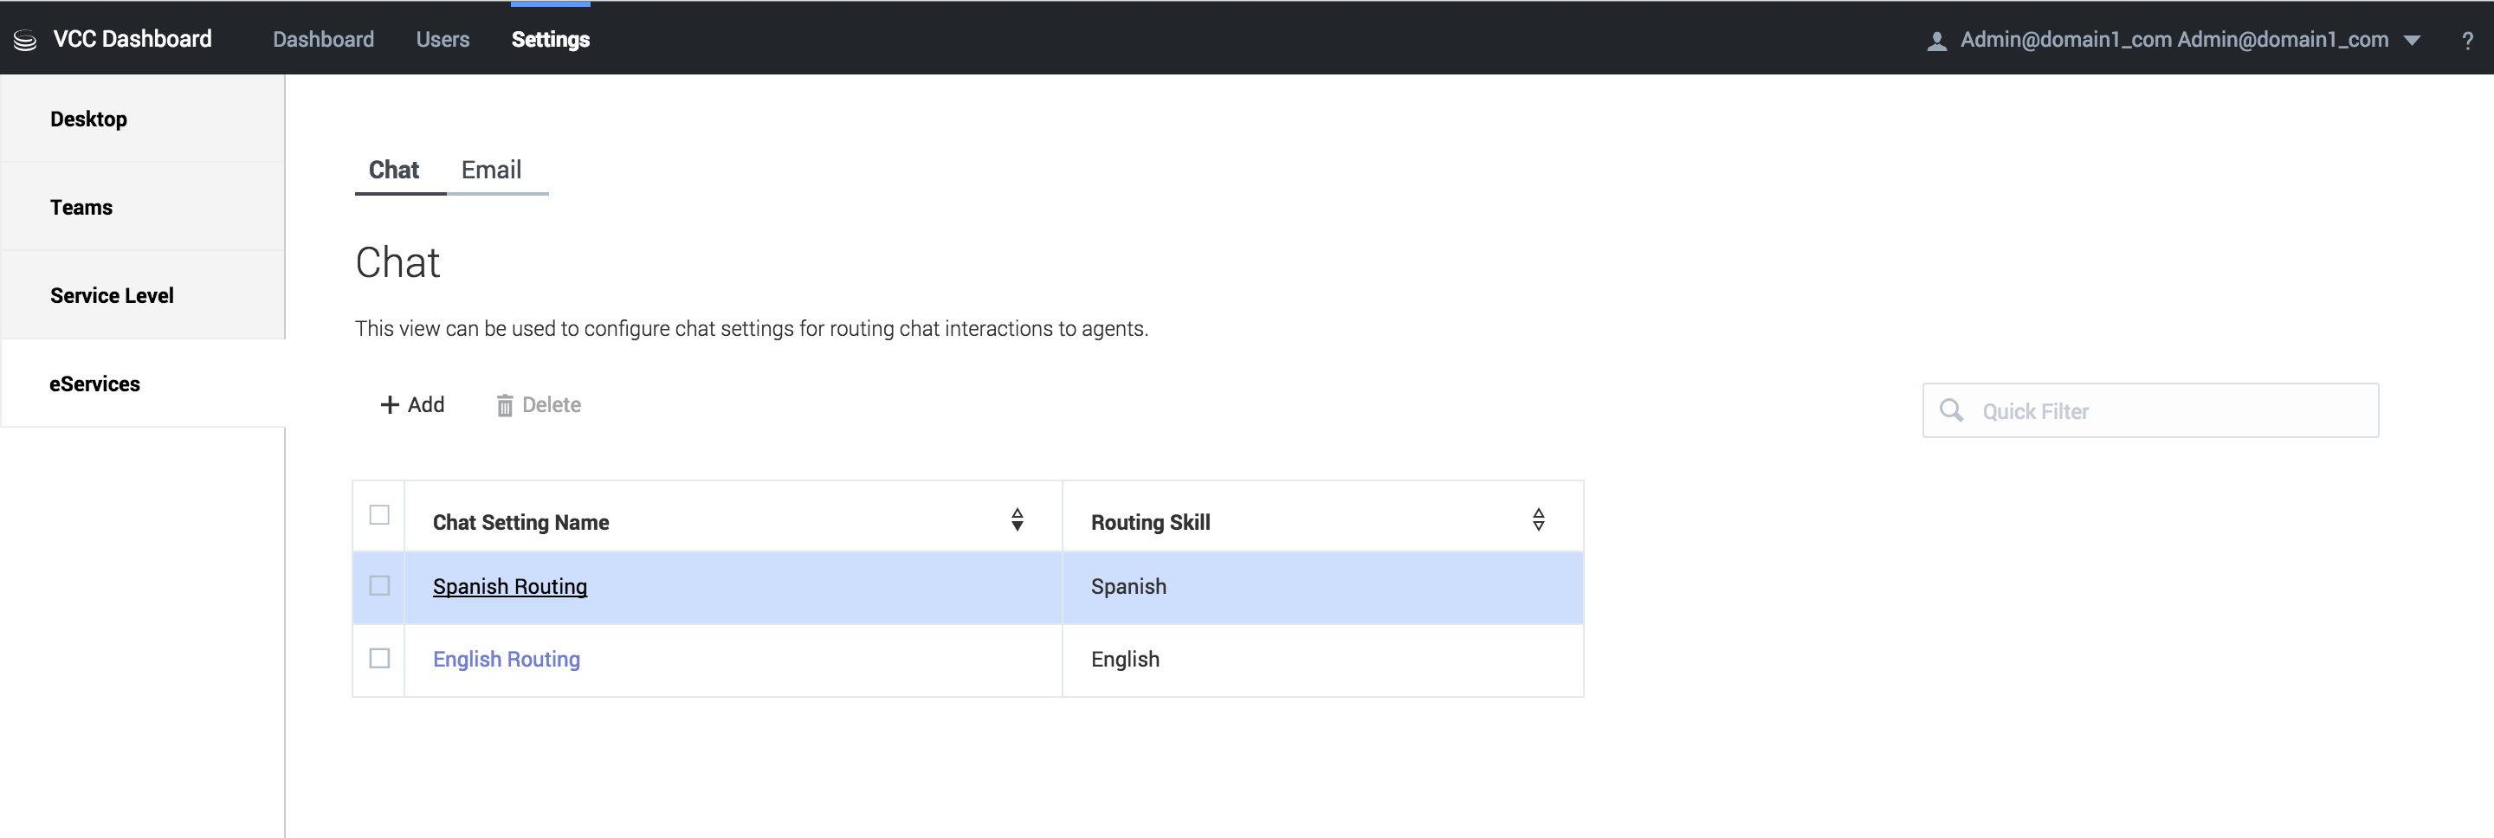This screenshot has height=838, width=2494.
Task: Click the Quick Filter magnifier icon
Action: click(1951, 410)
